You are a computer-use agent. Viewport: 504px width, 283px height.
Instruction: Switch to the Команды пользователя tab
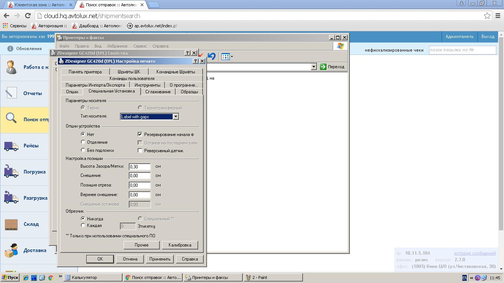pyautogui.click(x=132, y=78)
